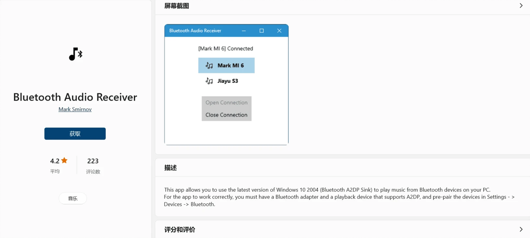
Task: Select Mark MI 6 device in screenshot
Action: click(226, 65)
